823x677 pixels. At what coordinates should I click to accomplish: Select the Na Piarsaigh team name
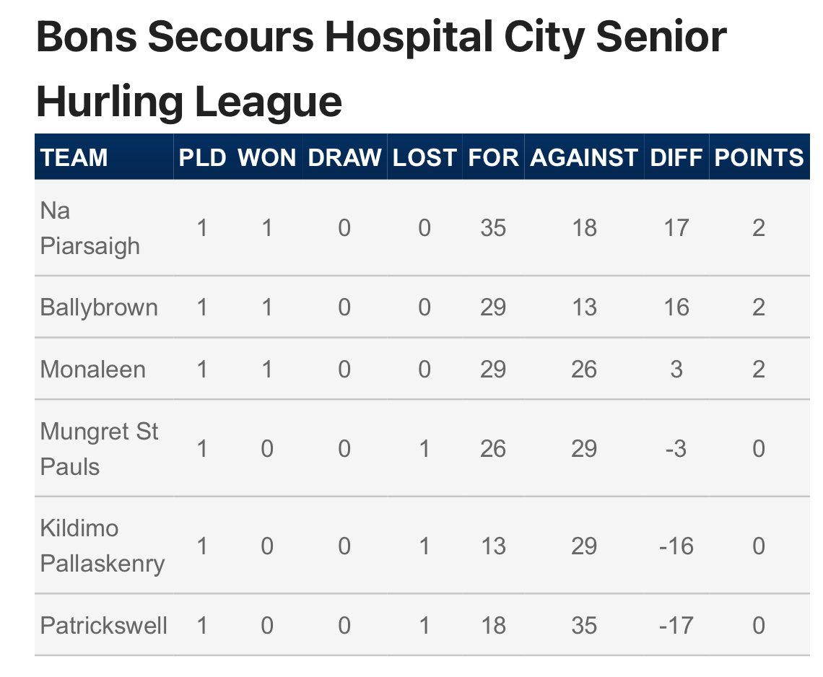pyautogui.click(x=90, y=228)
